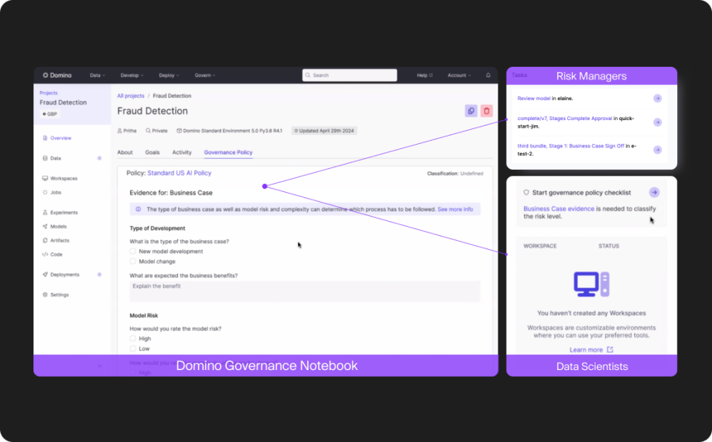Open the Govern dropdown menu
Screen dimensions: 712x442
click(205, 76)
